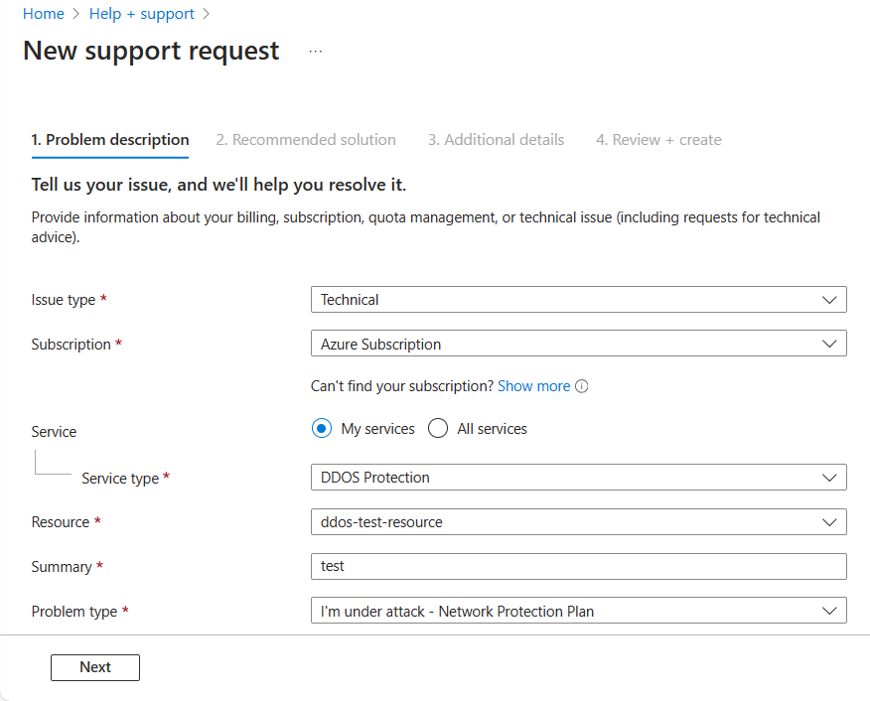Switch to the Recommended solution tab

pyautogui.click(x=306, y=139)
